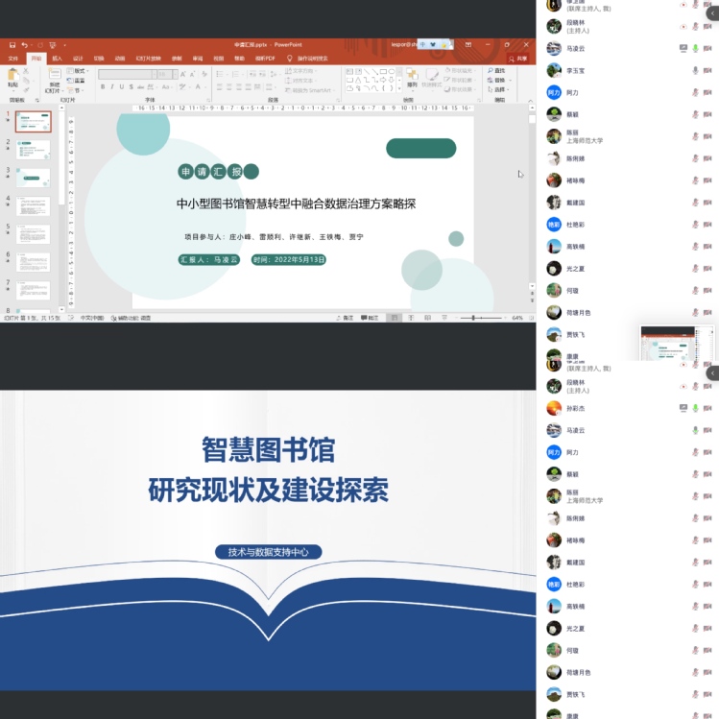
Task: Open the File tab in PowerPoint
Action: tap(13, 59)
